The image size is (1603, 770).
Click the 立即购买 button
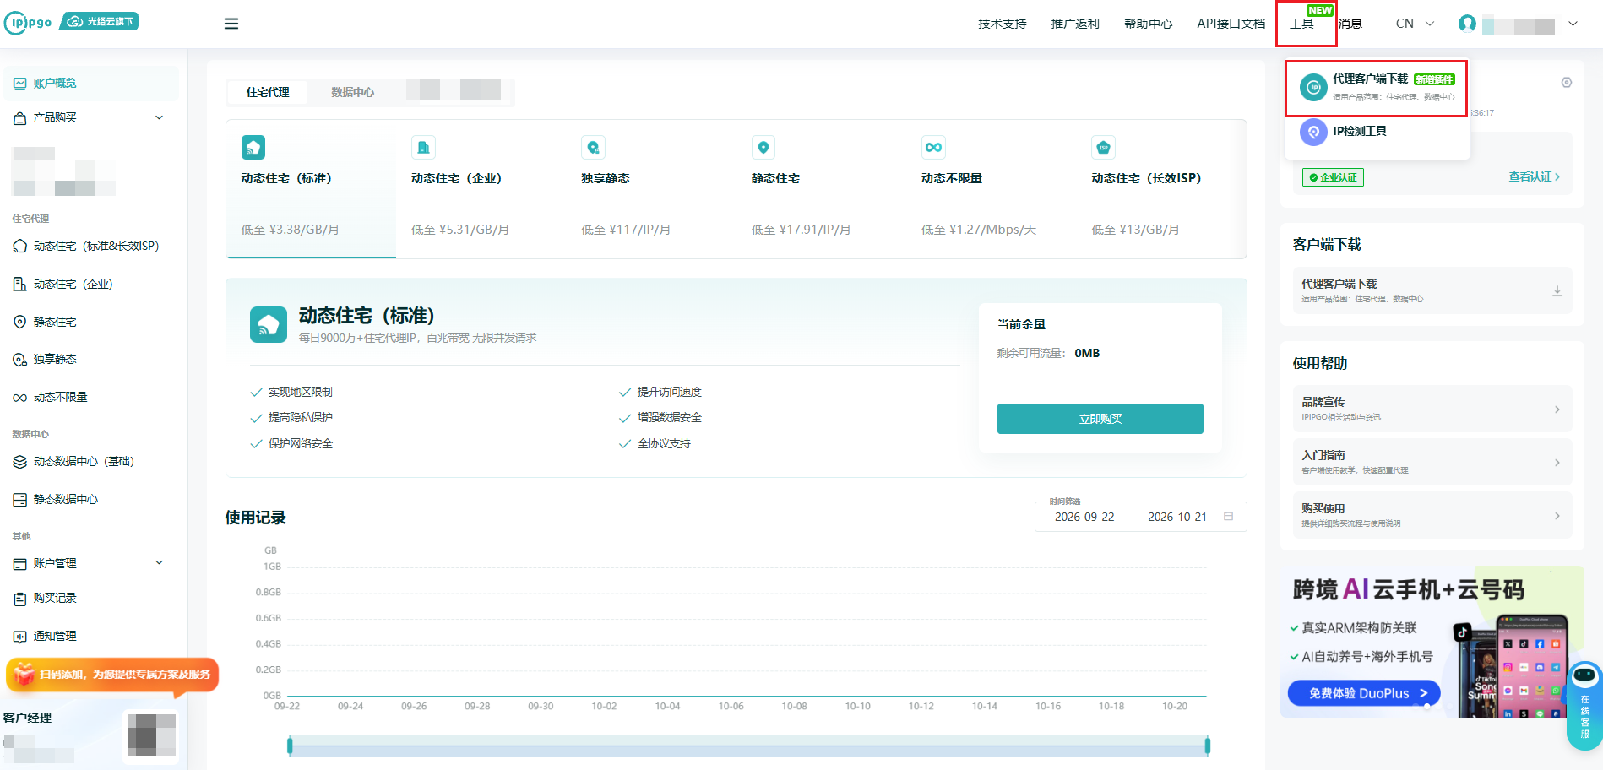(1100, 419)
